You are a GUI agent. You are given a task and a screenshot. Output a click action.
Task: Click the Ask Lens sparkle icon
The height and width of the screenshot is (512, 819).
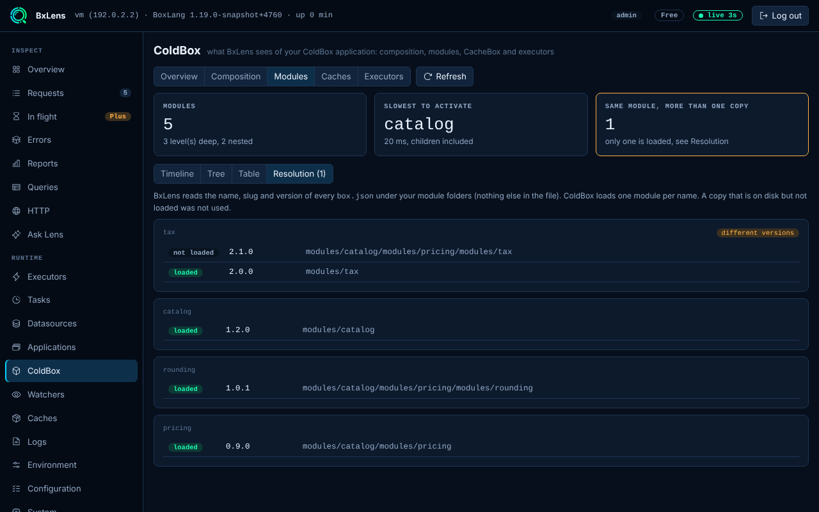click(x=17, y=234)
